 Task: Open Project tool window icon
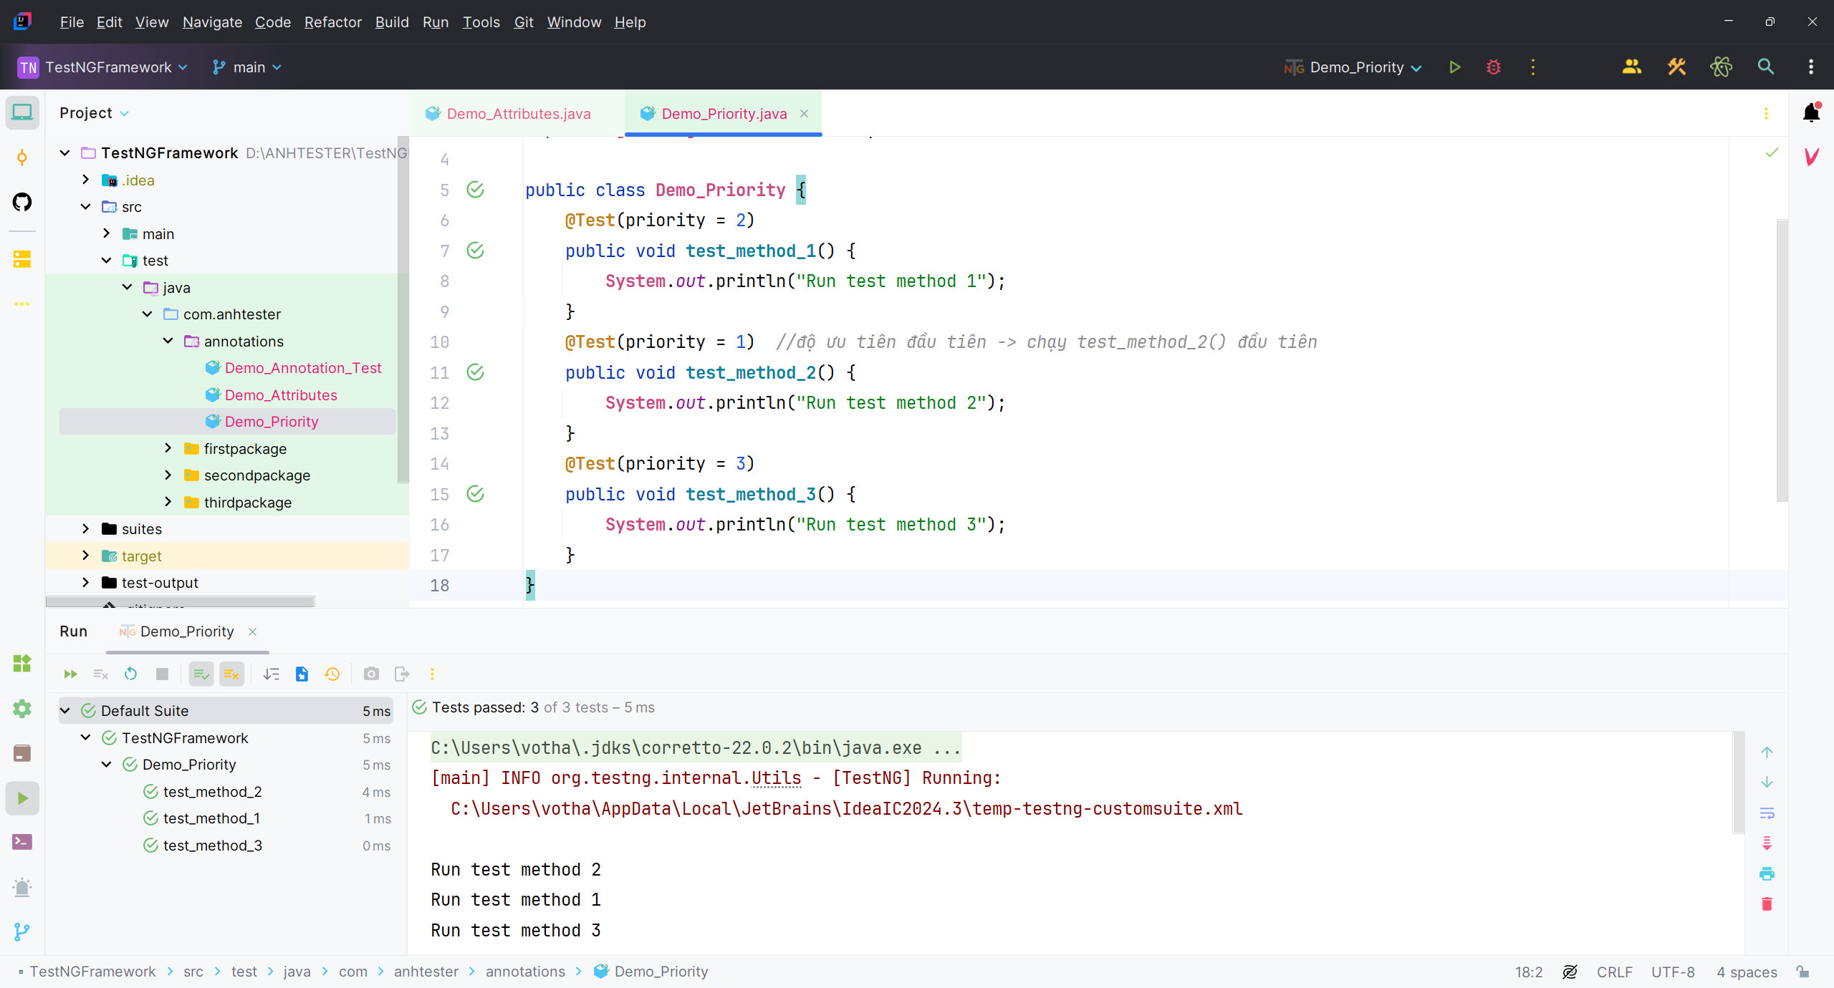point(22,112)
